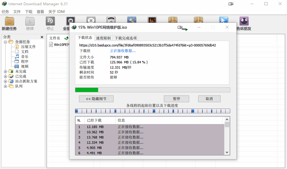Click the thread segments progress strip
Image resolution: width=287 pixels, height=169 pixels.
[152, 111]
